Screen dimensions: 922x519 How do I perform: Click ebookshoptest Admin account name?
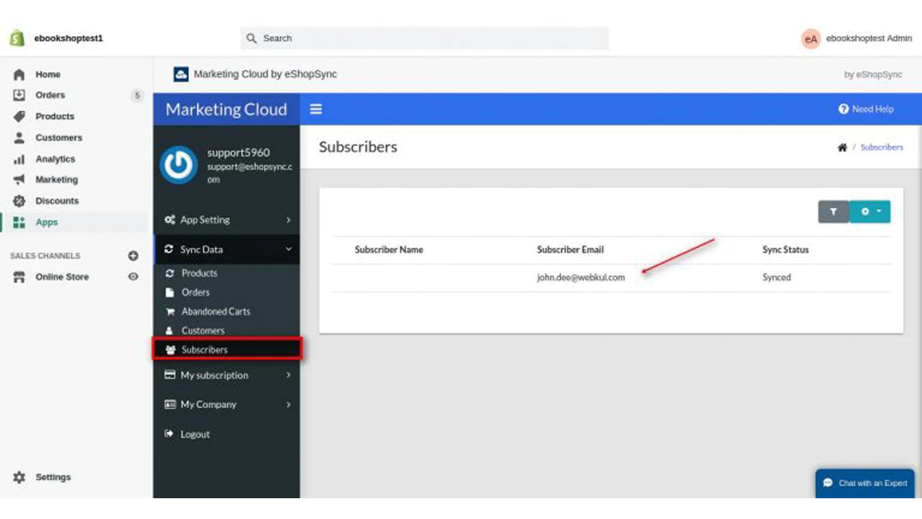pos(869,39)
